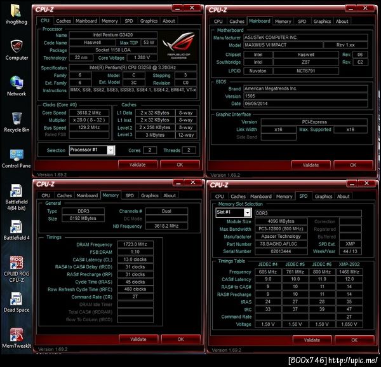Screen dimensions: 381x367
Task: Open the Computer desktop icon
Action: [17, 50]
